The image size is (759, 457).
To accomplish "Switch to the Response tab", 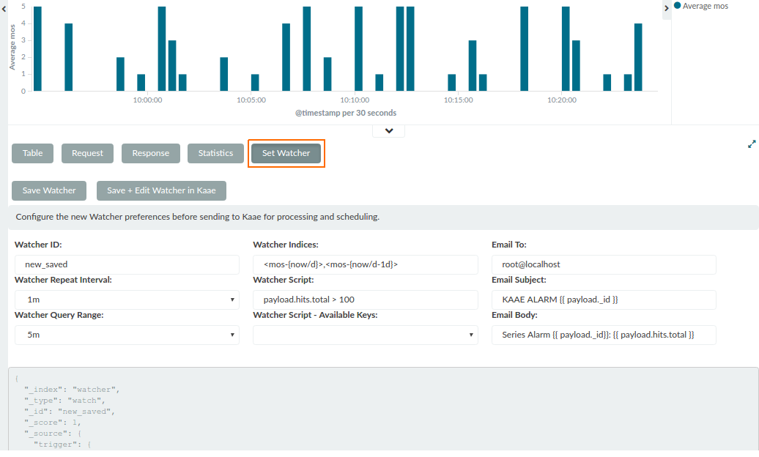I will coord(151,154).
